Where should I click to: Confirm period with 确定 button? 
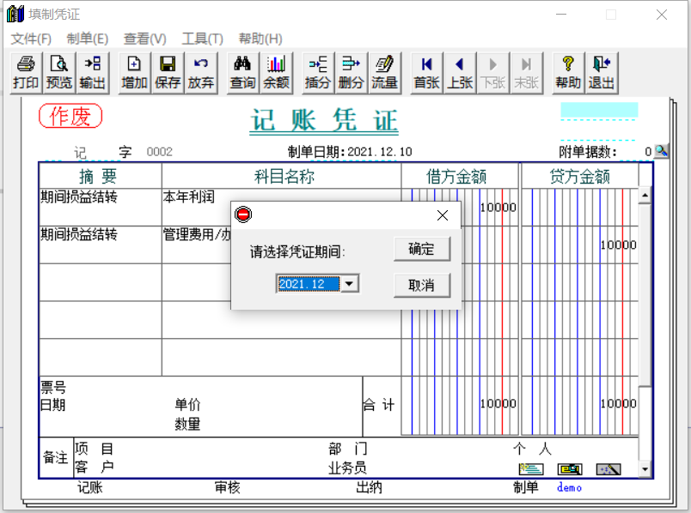pyautogui.click(x=421, y=250)
